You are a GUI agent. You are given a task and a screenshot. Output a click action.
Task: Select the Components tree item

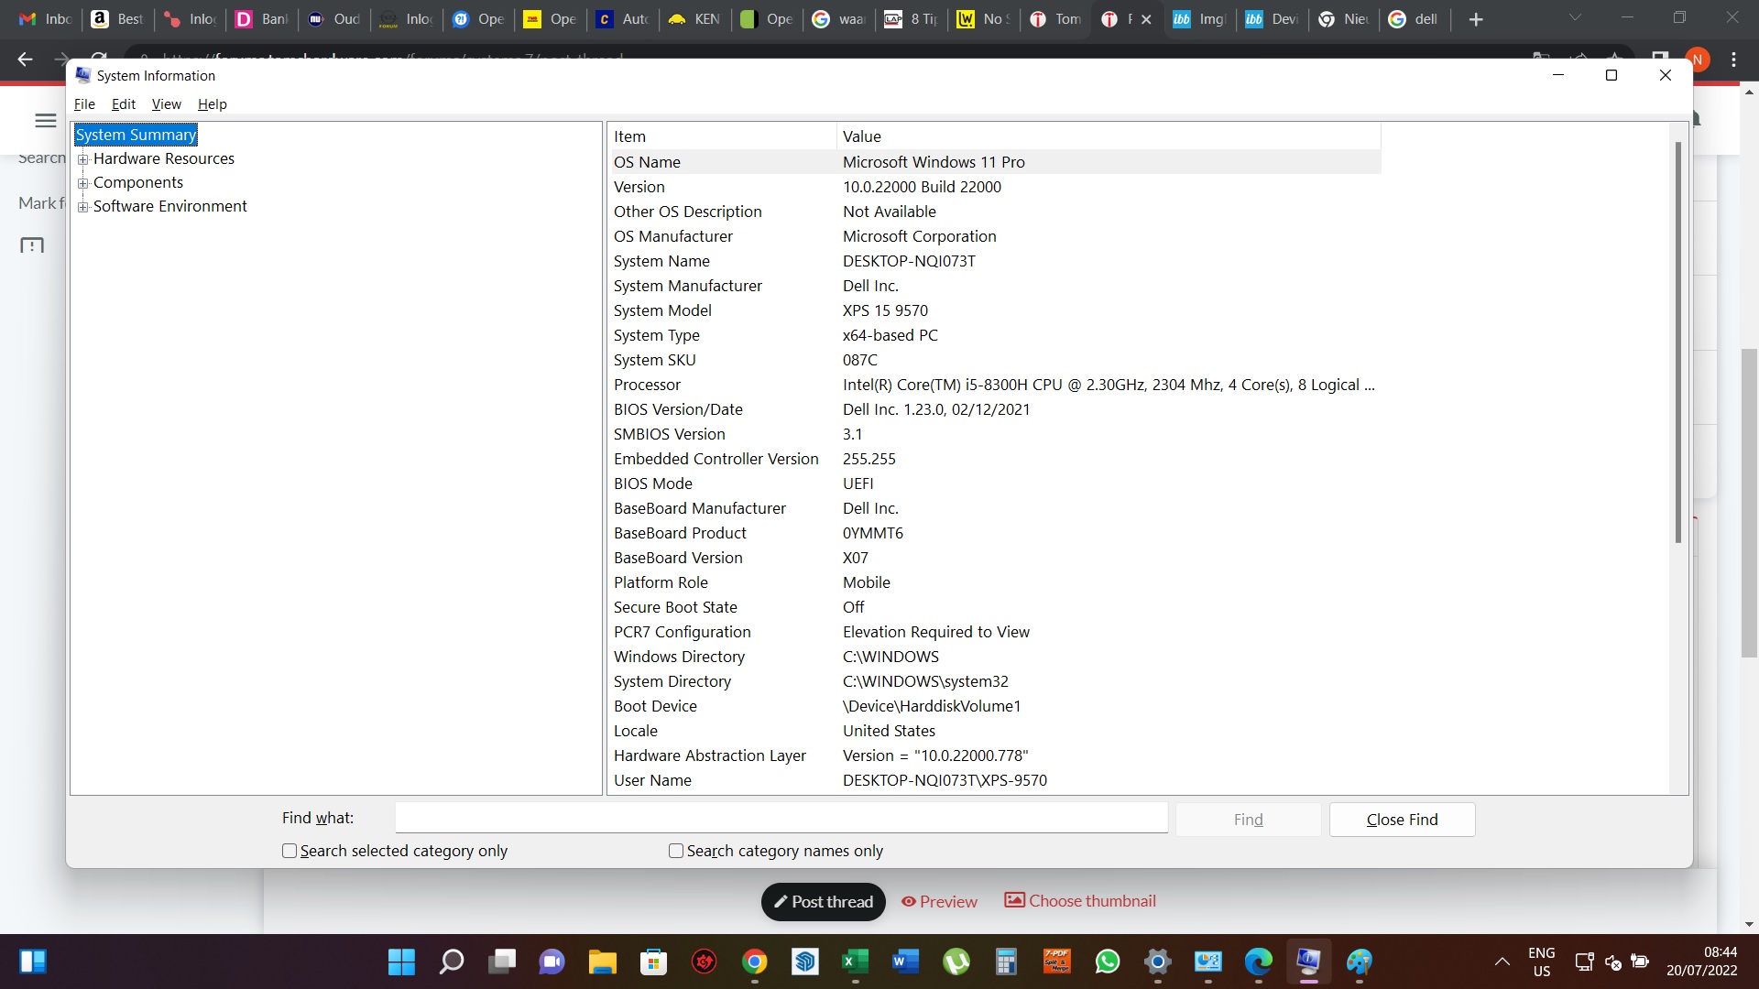pyautogui.click(x=138, y=182)
